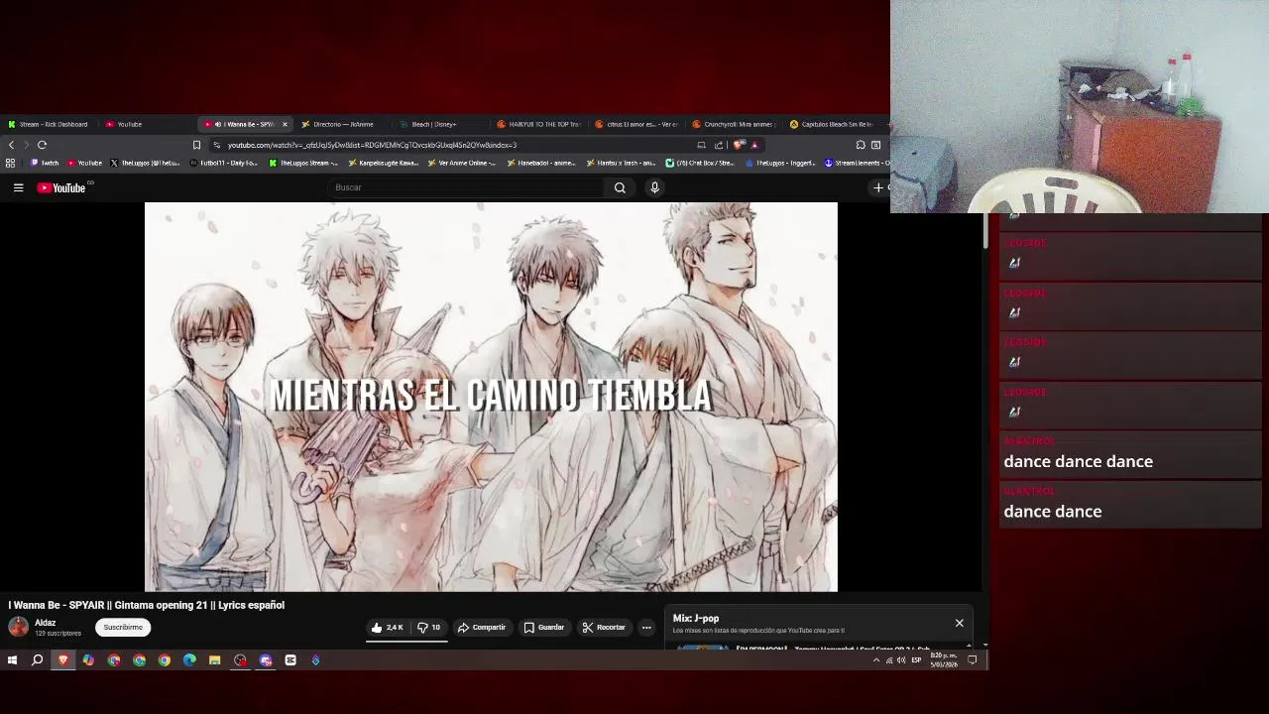The image size is (1269, 714).
Task: Switch to Crunchyroll tab
Action: (x=734, y=124)
